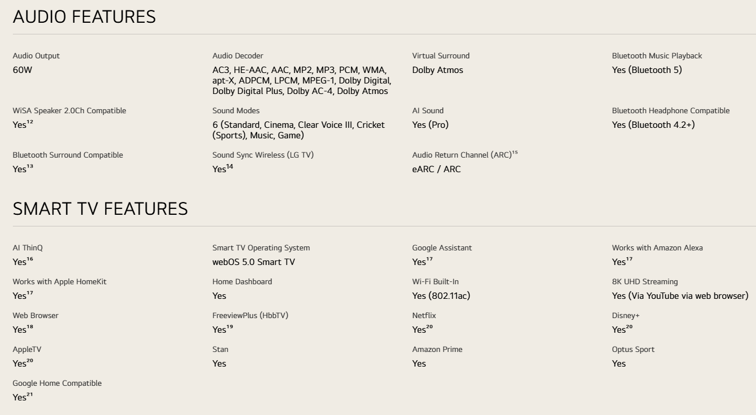Image resolution: width=756 pixels, height=415 pixels.
Task: Click the eARC / ARC value text
Action: click(436, 170)
